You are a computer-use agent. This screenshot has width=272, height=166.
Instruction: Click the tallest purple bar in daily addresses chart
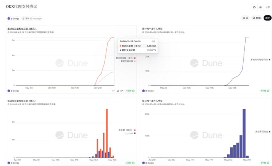(244, 133)
